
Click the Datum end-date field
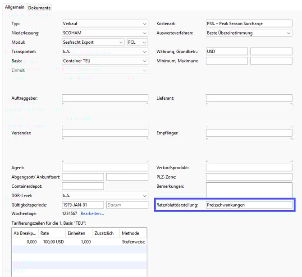127,205
